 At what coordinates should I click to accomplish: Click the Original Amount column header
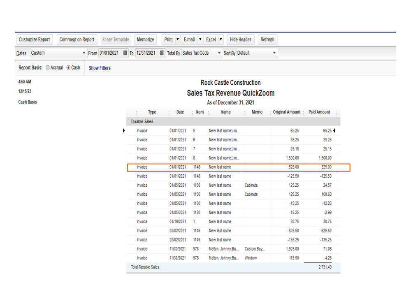click(287, 112)
